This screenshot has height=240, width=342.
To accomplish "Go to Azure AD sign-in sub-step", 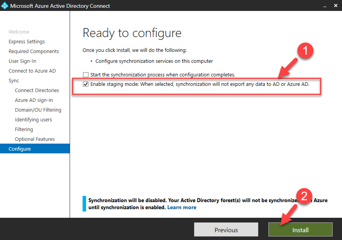I will point(34,100).
